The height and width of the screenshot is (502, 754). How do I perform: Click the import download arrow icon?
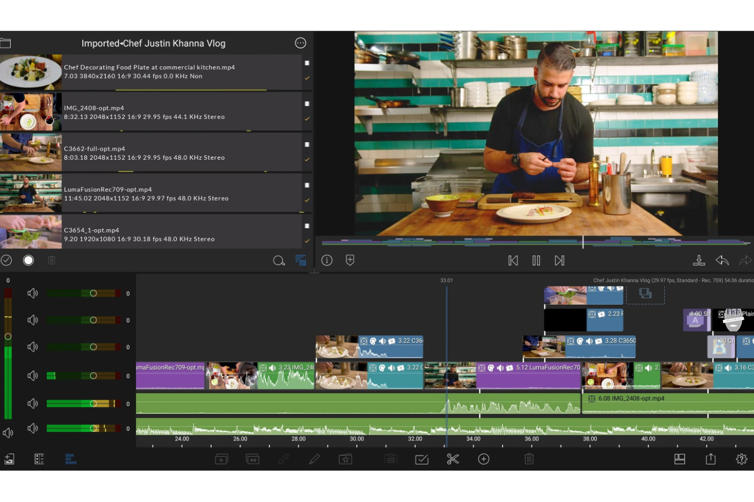(699, 260)
